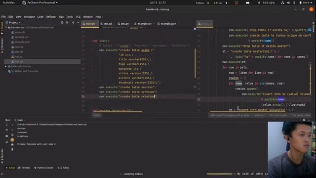Click the stop icon in Run panel

(6, 130)
